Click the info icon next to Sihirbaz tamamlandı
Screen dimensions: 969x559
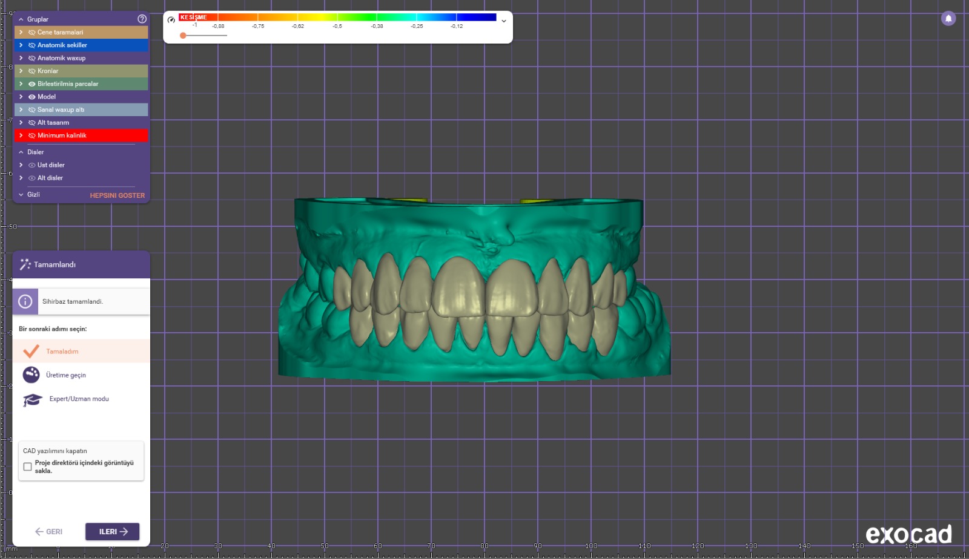(25, 301)
